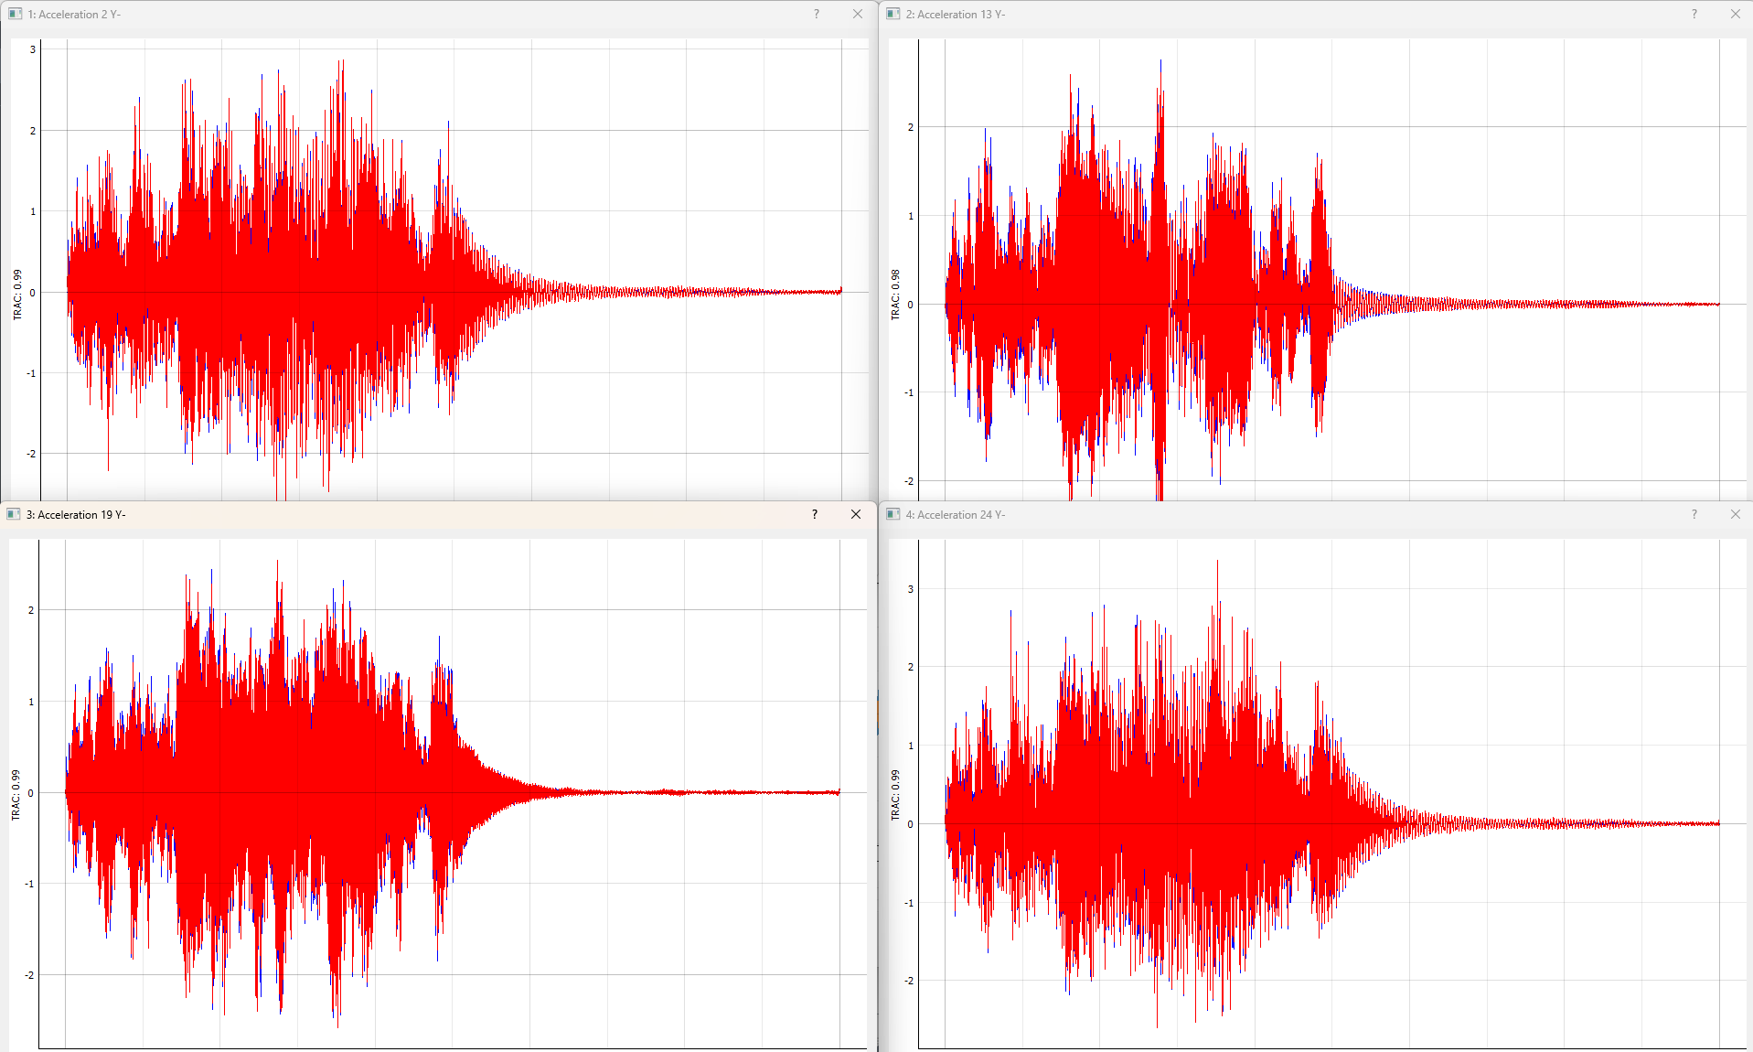Close the Acceleration 13 Y- plot window
This screenshot has height=1052, width=1753.
[x=1735, y=14]
